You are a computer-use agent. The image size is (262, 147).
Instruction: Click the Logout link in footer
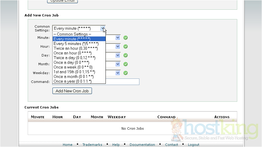point(194,145)
